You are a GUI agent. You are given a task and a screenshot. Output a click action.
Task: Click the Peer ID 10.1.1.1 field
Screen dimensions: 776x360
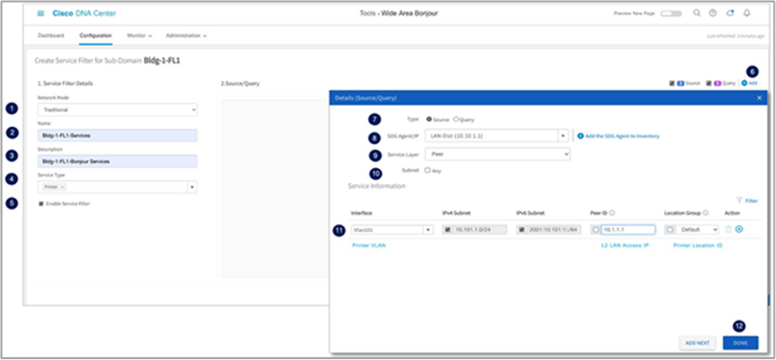click(628, 230)
